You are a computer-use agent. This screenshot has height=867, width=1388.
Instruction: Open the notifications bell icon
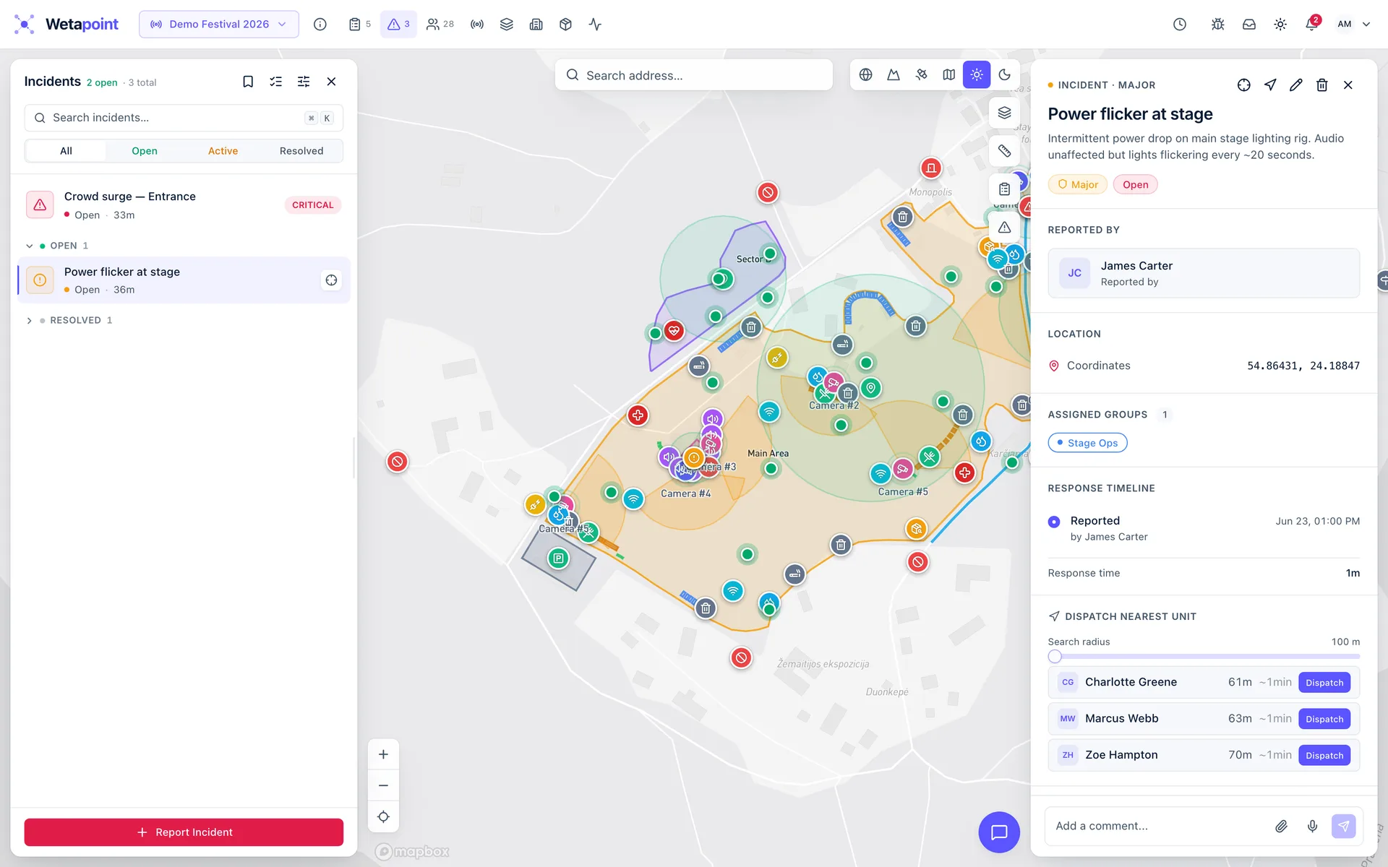tap(1311, 25)
